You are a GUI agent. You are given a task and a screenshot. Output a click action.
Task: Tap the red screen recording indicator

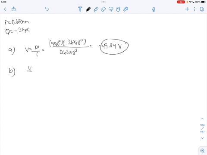[181, 2]
